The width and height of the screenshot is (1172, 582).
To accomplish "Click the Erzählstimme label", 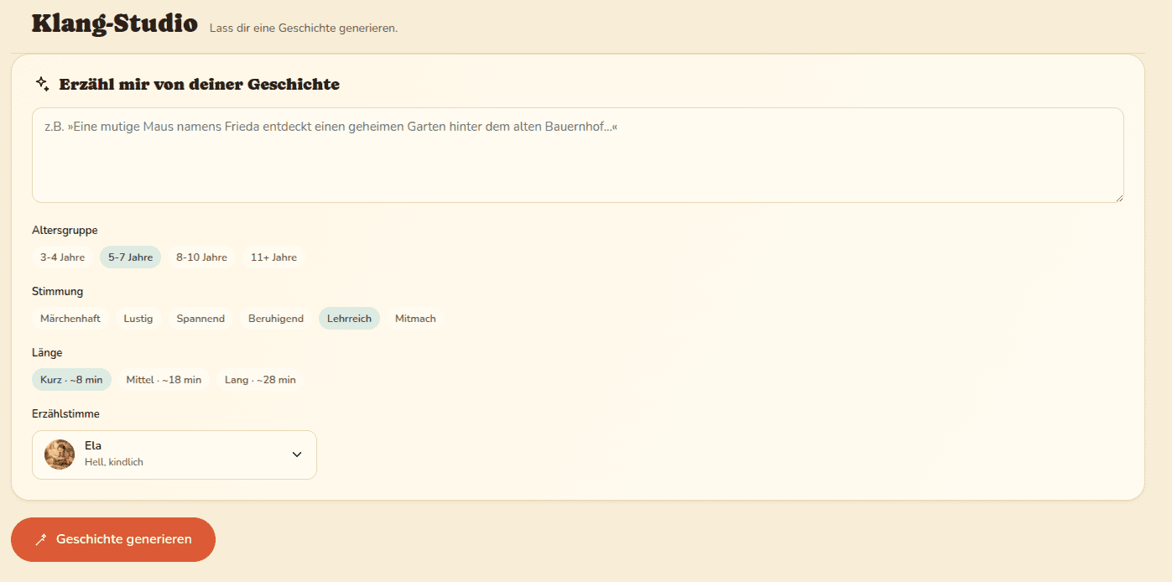I will pos(65,414).
